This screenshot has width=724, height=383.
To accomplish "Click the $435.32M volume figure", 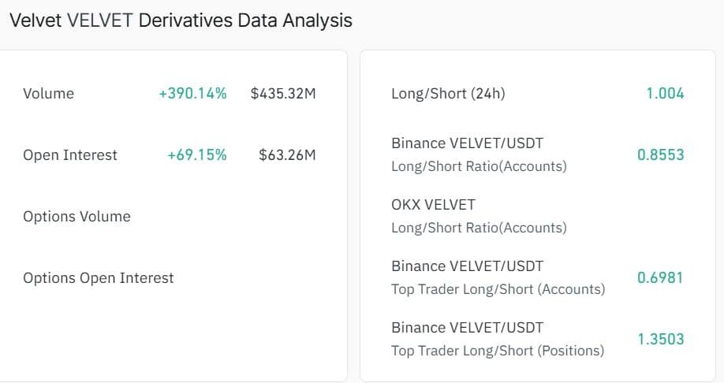I will click(283, 94).
